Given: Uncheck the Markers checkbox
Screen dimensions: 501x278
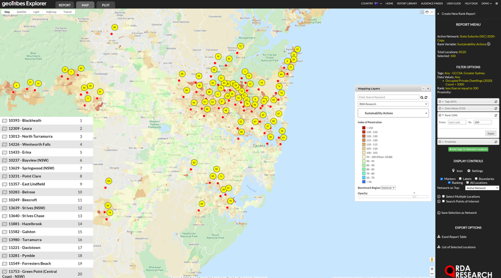Looking at the screenshot, I should 442,179.
